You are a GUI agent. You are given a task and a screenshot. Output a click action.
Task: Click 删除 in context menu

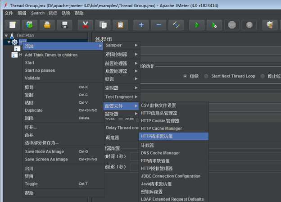[63, 118]
